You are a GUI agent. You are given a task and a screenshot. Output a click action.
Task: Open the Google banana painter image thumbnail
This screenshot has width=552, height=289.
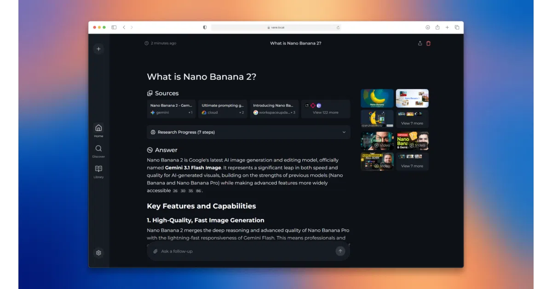[x=377, y=119]
